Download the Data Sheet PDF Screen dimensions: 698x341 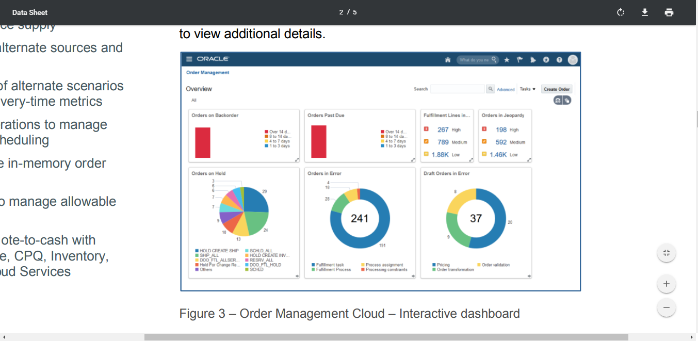click(x=645, y=12)
